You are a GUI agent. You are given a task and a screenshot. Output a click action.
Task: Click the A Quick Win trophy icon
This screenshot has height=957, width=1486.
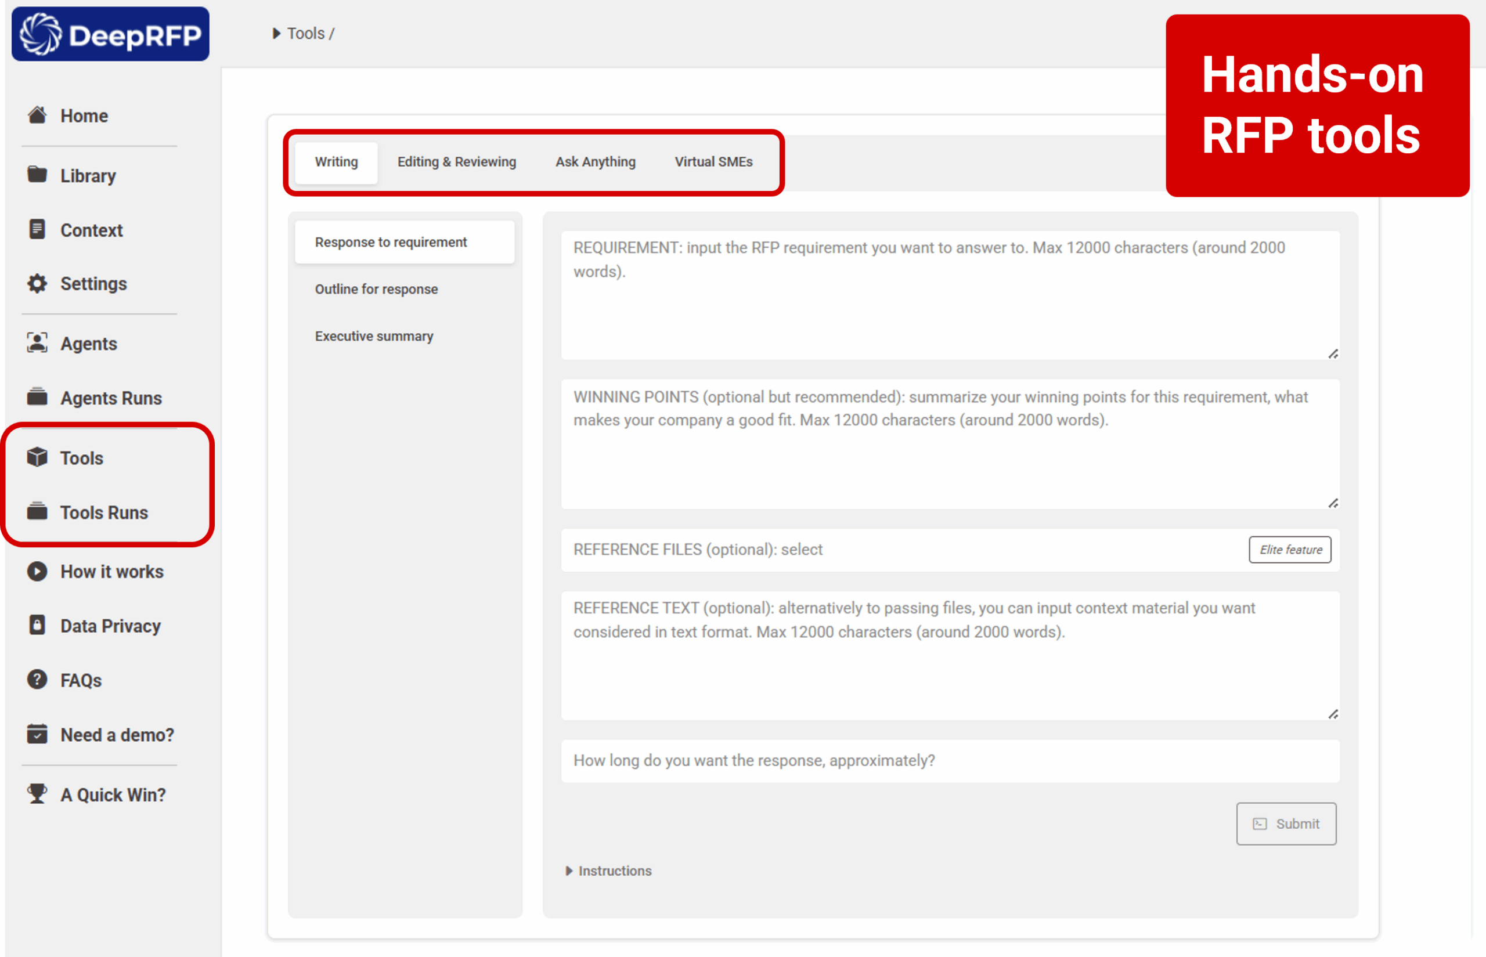pos(37,794)
